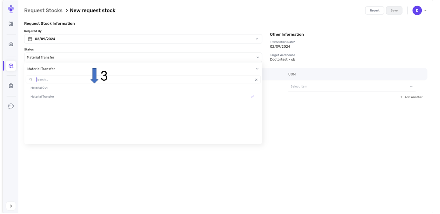Collapse the Status Material Transfer dropdown
This screenshot has height=214, width=440.
pyautogui.click(x=257, y=58)
